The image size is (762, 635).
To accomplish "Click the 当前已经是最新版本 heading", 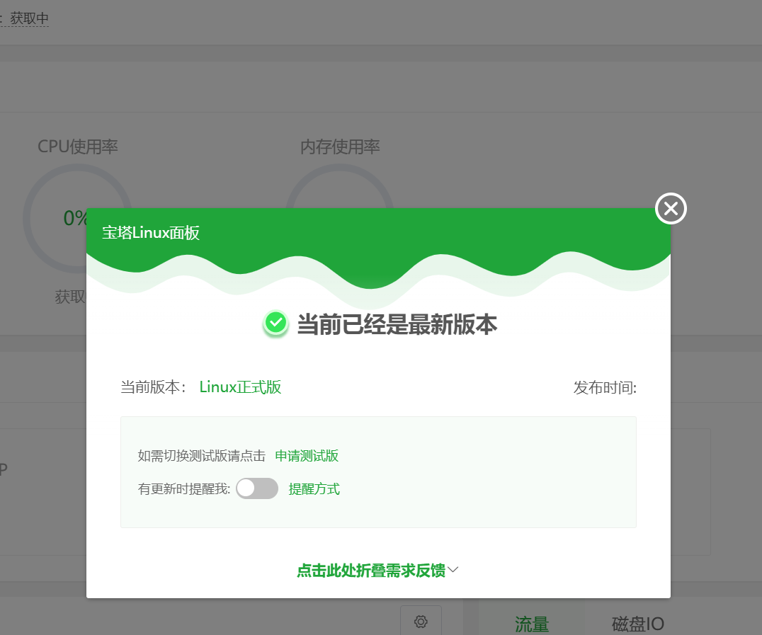I will [397, 324].
